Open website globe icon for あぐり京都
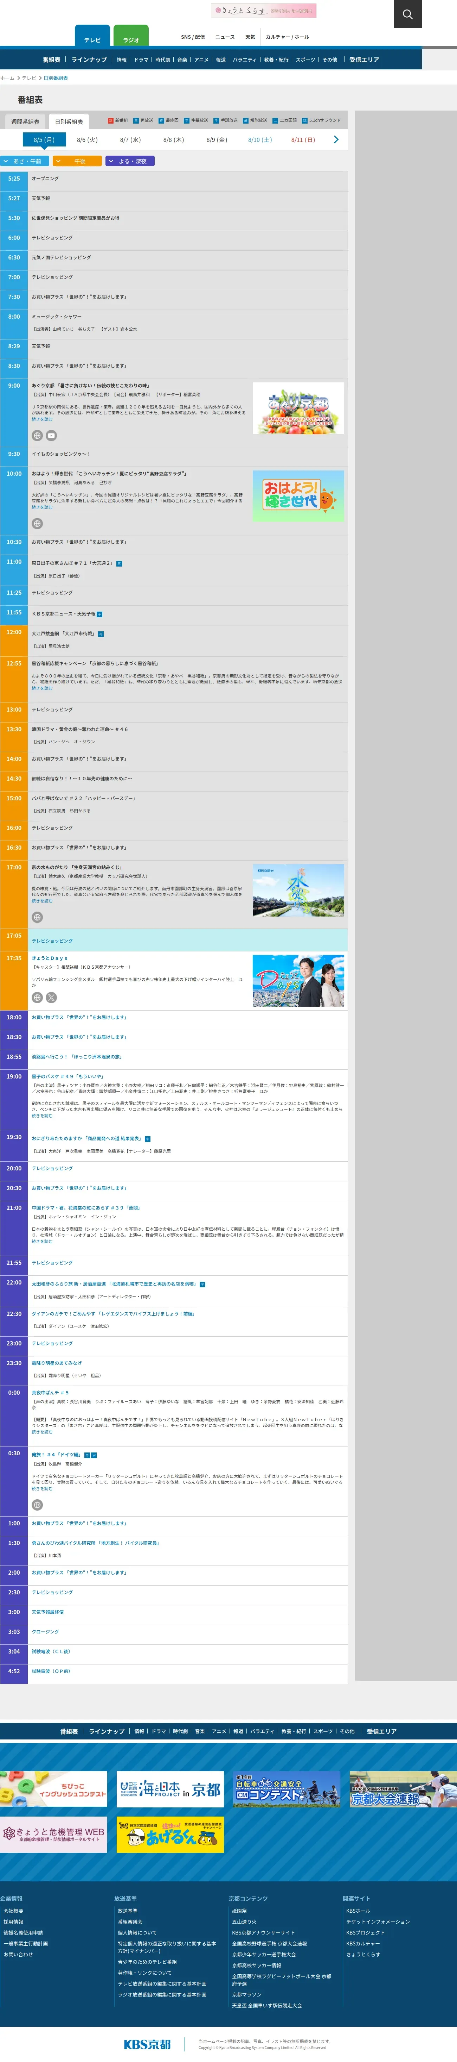Viewport: 457px width, 2062px height. tap(37, 436)
